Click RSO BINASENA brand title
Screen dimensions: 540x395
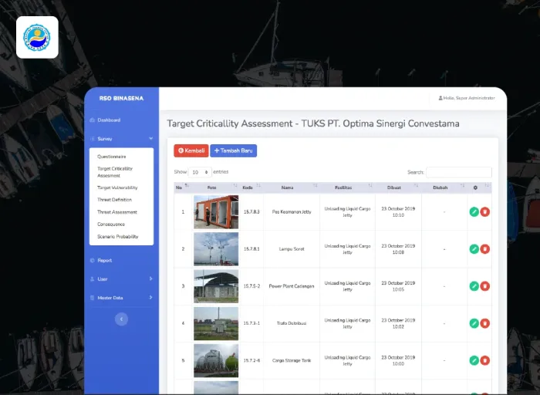tap(121, 99)
